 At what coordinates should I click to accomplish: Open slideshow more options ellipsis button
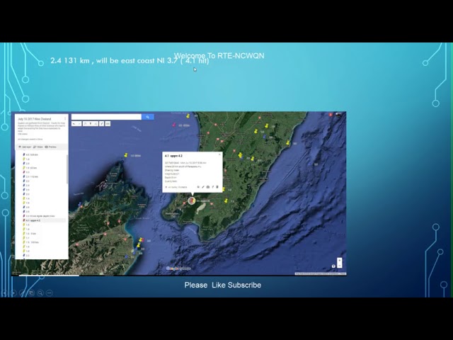(x=50, y=293)
